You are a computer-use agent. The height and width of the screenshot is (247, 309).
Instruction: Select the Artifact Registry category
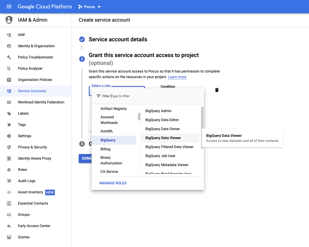(x=114, y=109)
